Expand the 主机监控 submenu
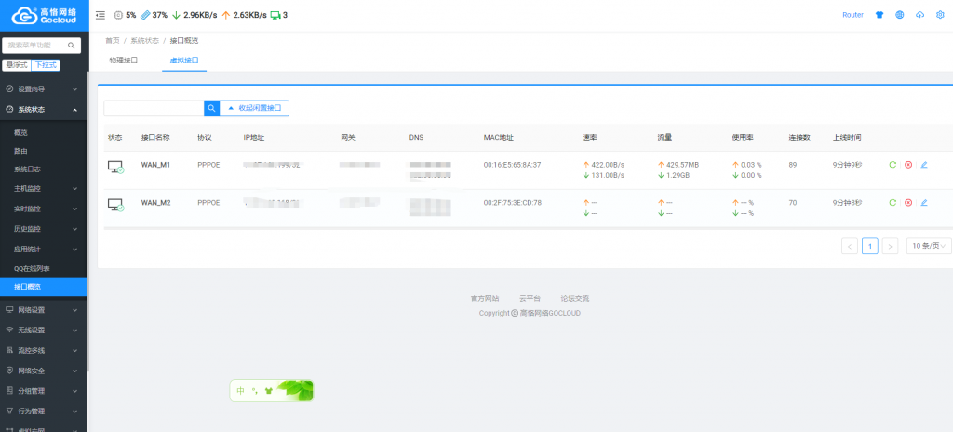 [43, 189]
